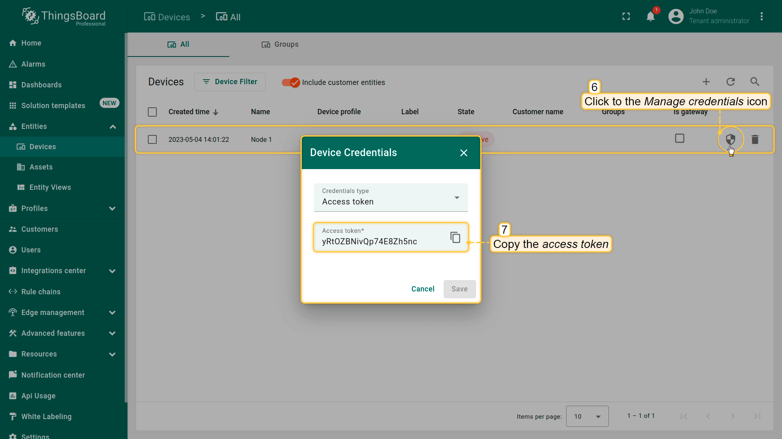Switch to the Groups tab
This screenshot has height=439, width=782.
coord(280,44)
